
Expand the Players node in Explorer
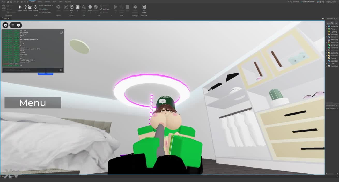[x=327, y=29]
